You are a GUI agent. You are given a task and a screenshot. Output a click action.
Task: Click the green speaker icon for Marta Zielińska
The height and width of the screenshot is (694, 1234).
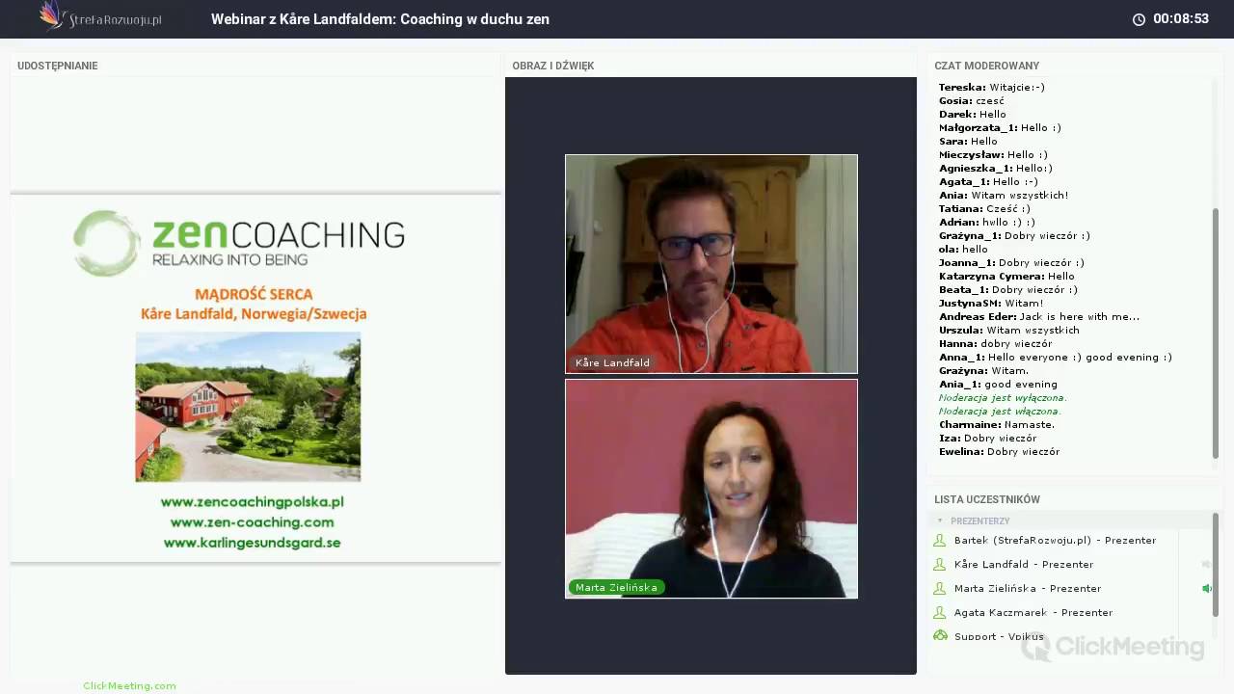(1206, 588)
